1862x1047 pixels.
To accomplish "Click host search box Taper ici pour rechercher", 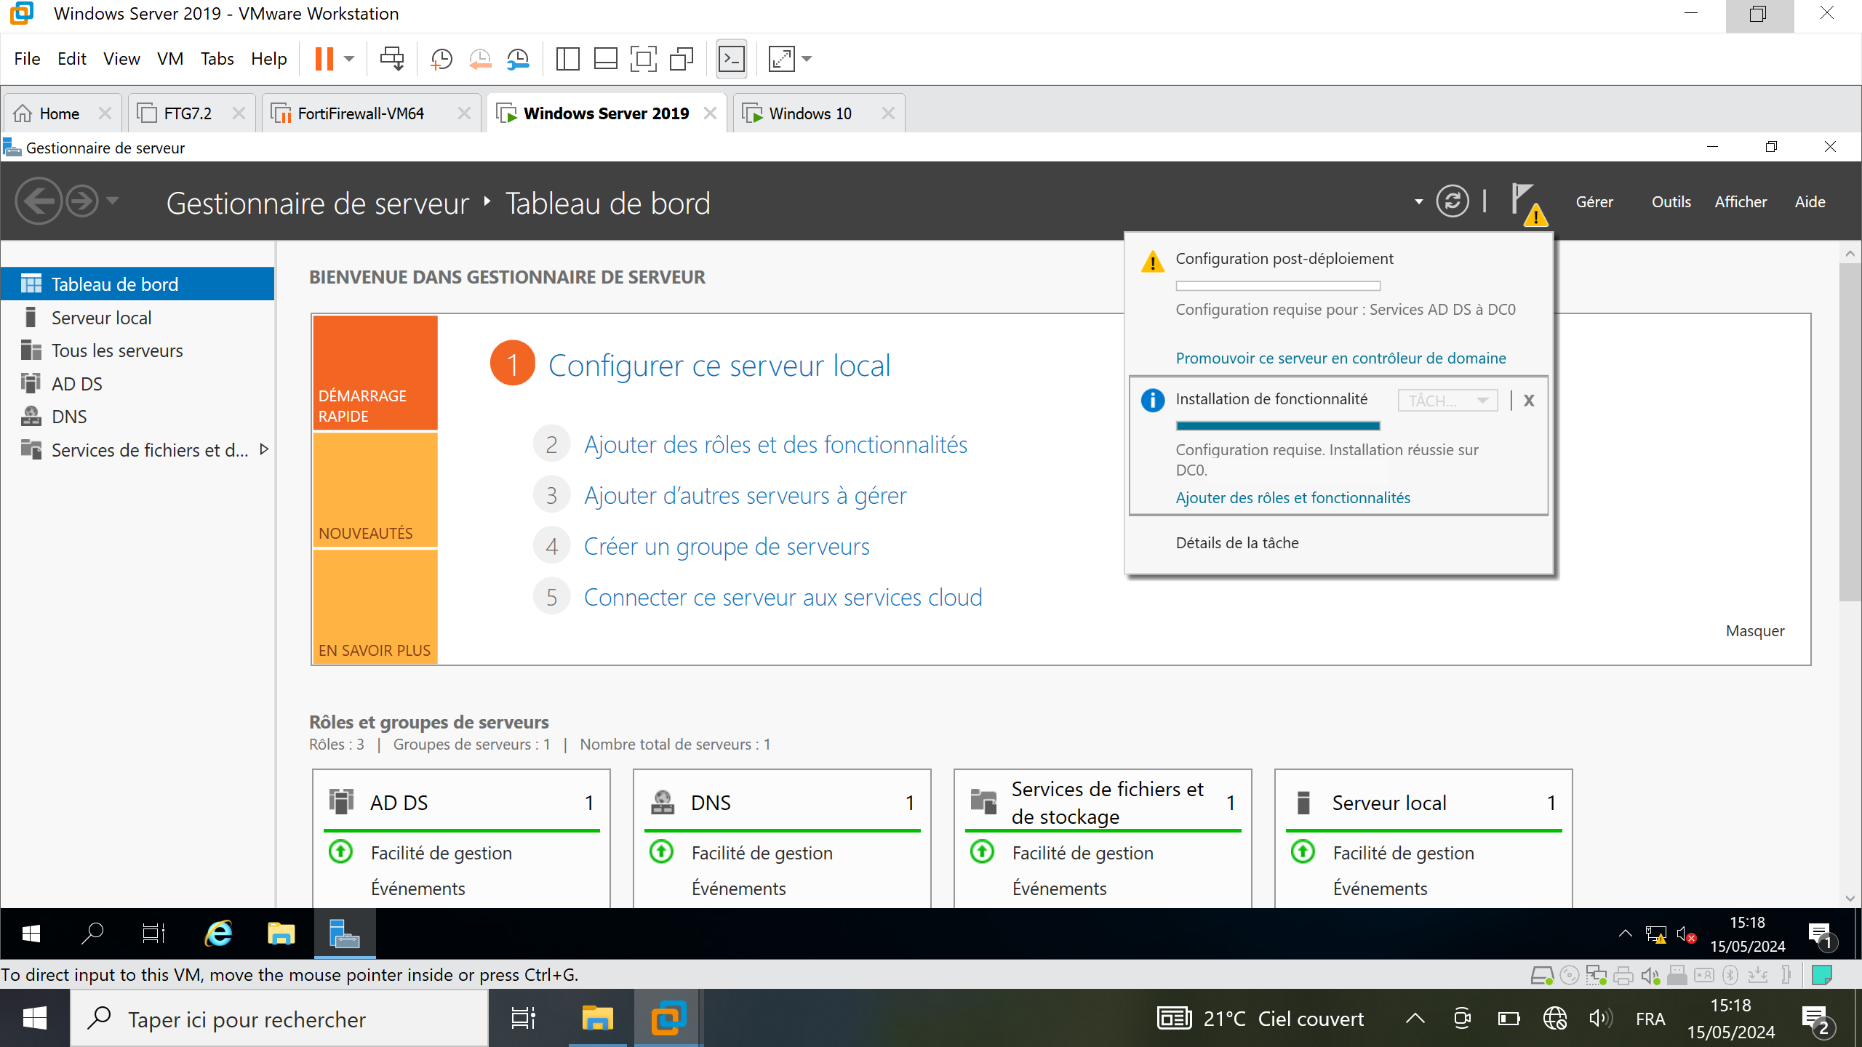I will pyautogui.click(x=279, y=1019).
